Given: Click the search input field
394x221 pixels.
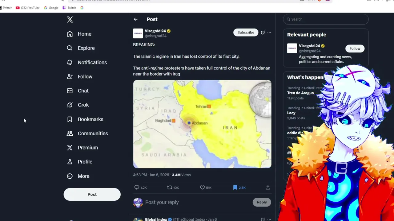Looking at the screenshot, I should click(x=326, y=19).
